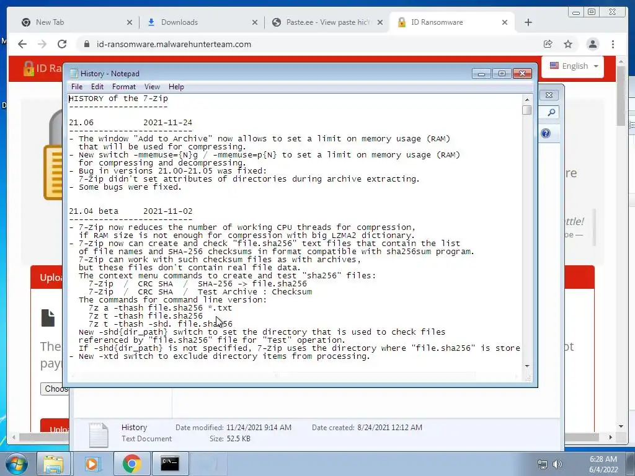Close the New Tab browser tab
Viewport: 635px width, 476px height.
click(x=130, y=22)
